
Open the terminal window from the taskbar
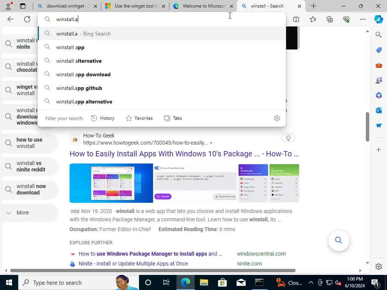tap(259, 282)
